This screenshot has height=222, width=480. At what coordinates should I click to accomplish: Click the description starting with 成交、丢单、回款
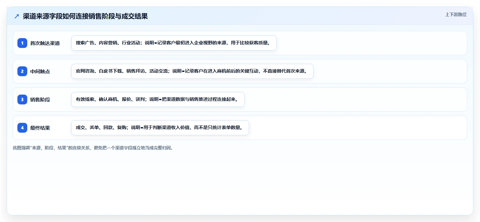coord(160,128)
